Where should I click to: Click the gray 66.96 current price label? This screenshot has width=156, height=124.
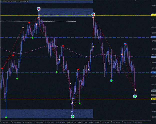point(154,95)
